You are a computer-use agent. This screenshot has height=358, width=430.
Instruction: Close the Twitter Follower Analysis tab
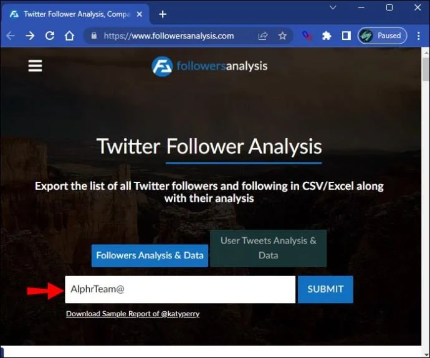140,14
